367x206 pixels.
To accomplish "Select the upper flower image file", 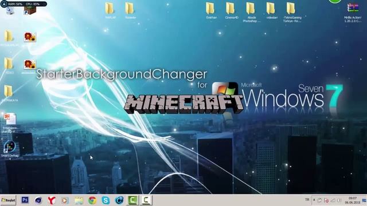I will coord(30,37).
